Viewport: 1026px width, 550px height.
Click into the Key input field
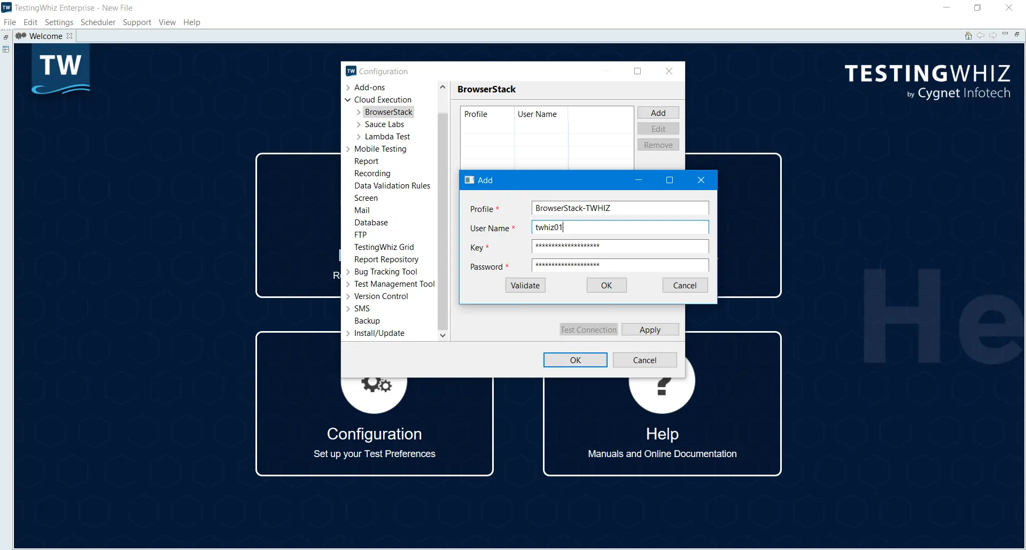pyautogui.click(x=620, y=246)
